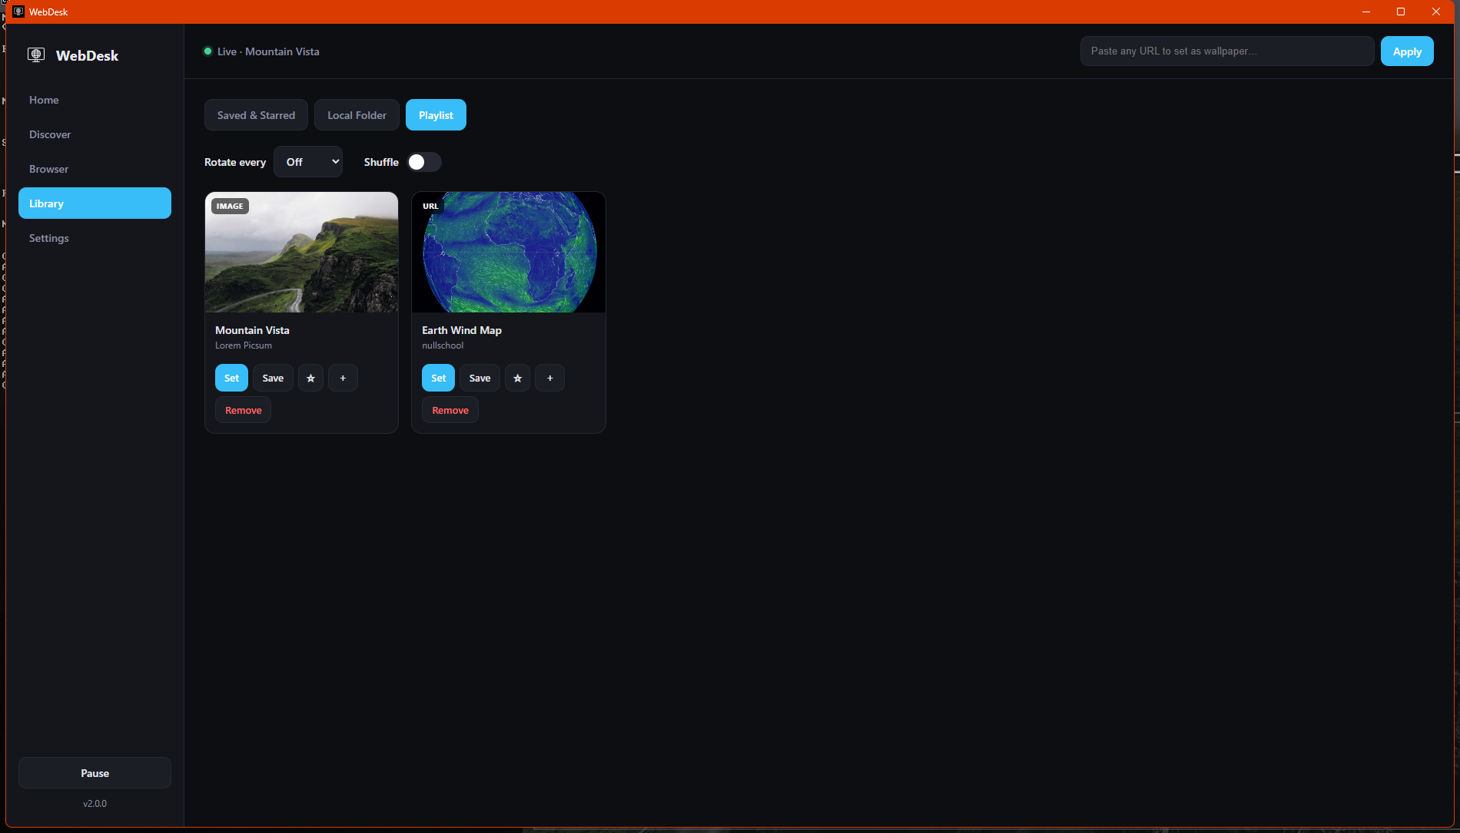Select Library in the sidebar
This screenshot has width=1460, height=833.
(95, 203)
